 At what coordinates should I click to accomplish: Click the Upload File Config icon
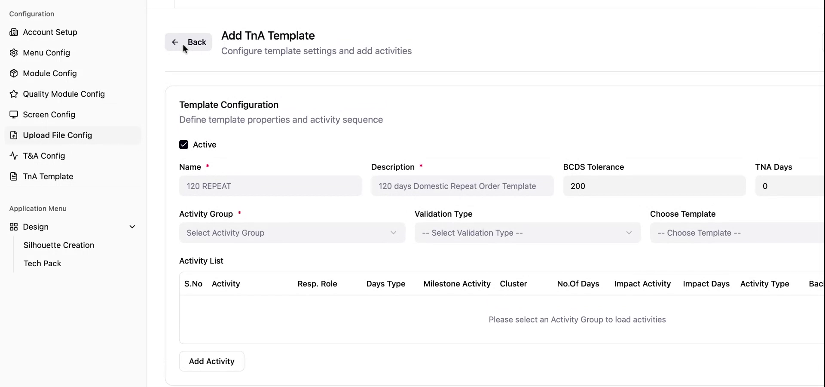click(x=14, y=135)
